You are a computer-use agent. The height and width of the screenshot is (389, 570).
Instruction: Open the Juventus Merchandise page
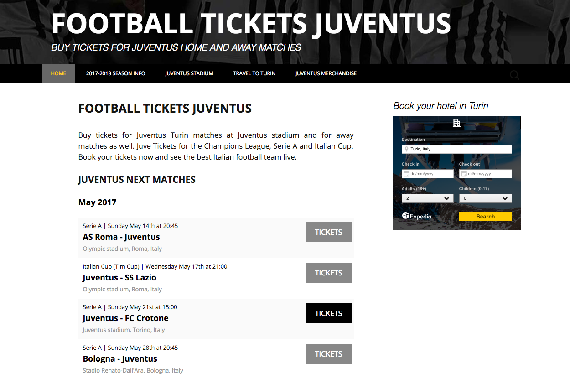click(x=326, y=73)
